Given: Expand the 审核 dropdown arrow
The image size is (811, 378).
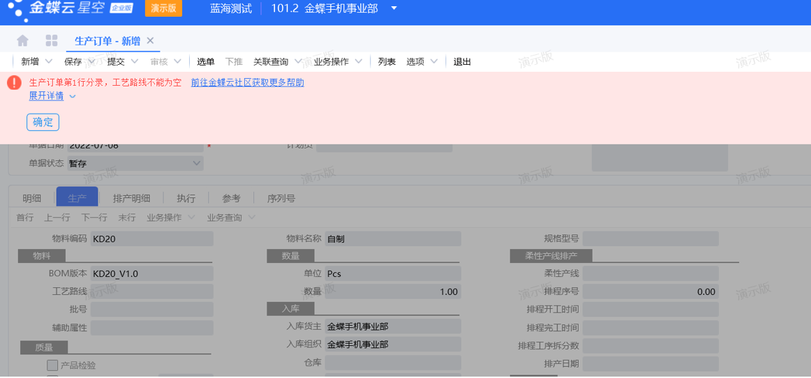Looking at the screenshot, I should coord(177,61).
